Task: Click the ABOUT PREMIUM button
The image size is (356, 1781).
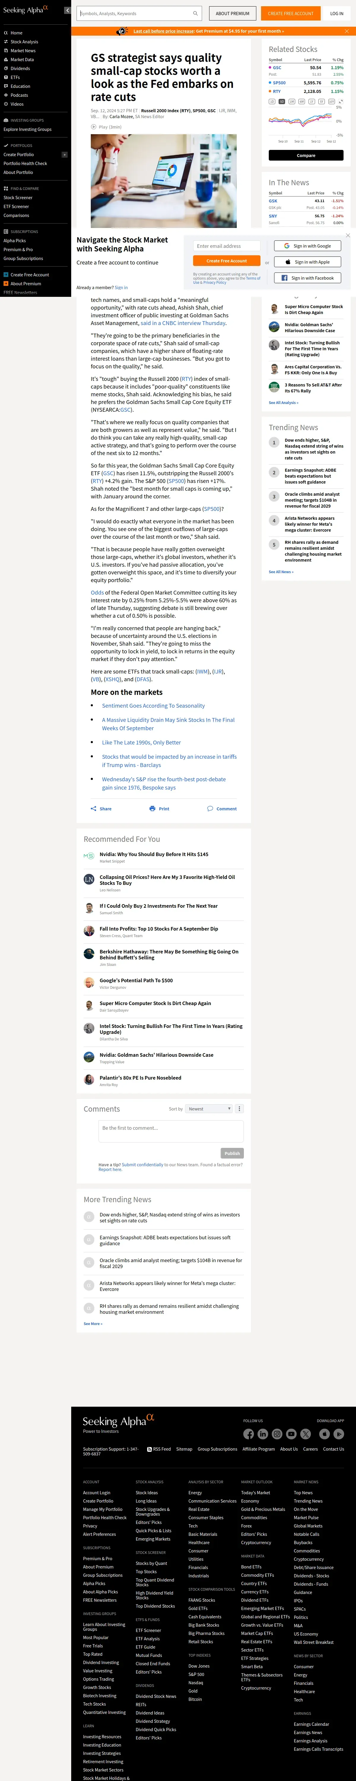Action: point(232,13)
